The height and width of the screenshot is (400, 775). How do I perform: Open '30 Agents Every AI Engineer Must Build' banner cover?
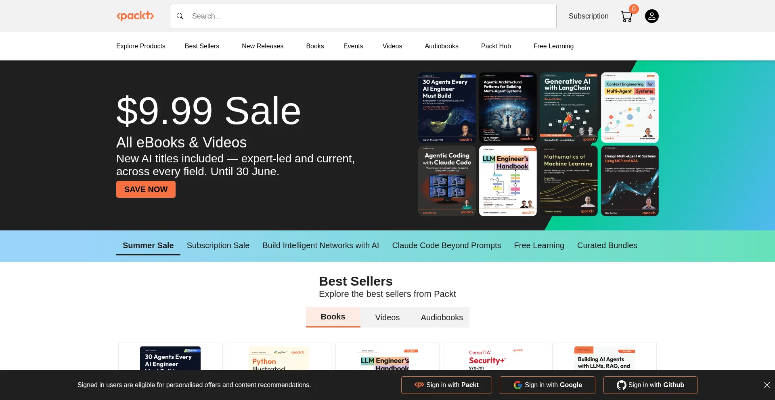(447, 108)
